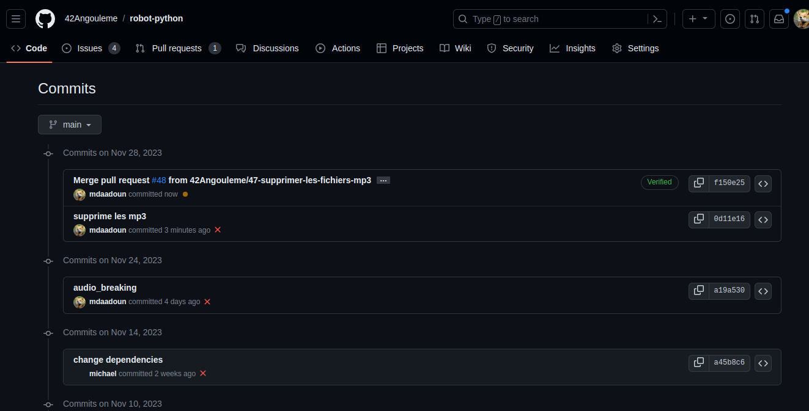Copy full SHA for f150e25

(x=699, y=183)
